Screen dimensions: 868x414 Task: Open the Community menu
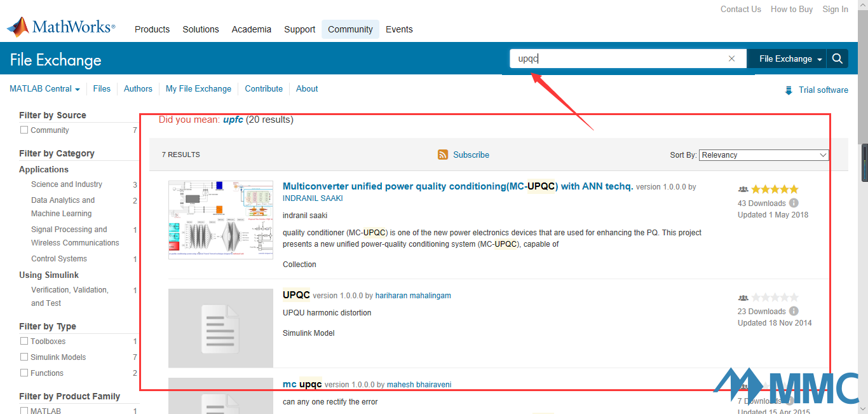click(x=350, y=29)
